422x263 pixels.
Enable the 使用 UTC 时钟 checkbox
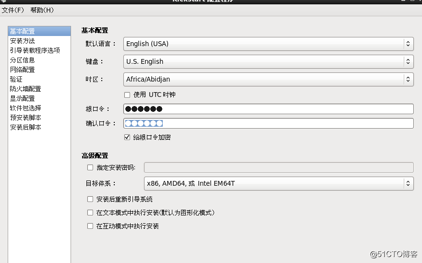click(x=127, y=95)
